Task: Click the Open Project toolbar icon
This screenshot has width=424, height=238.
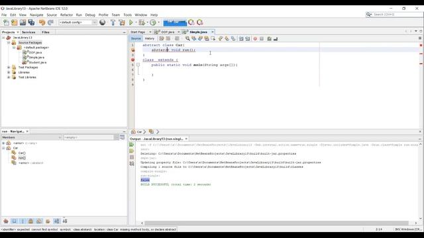Action: point(23,22)
